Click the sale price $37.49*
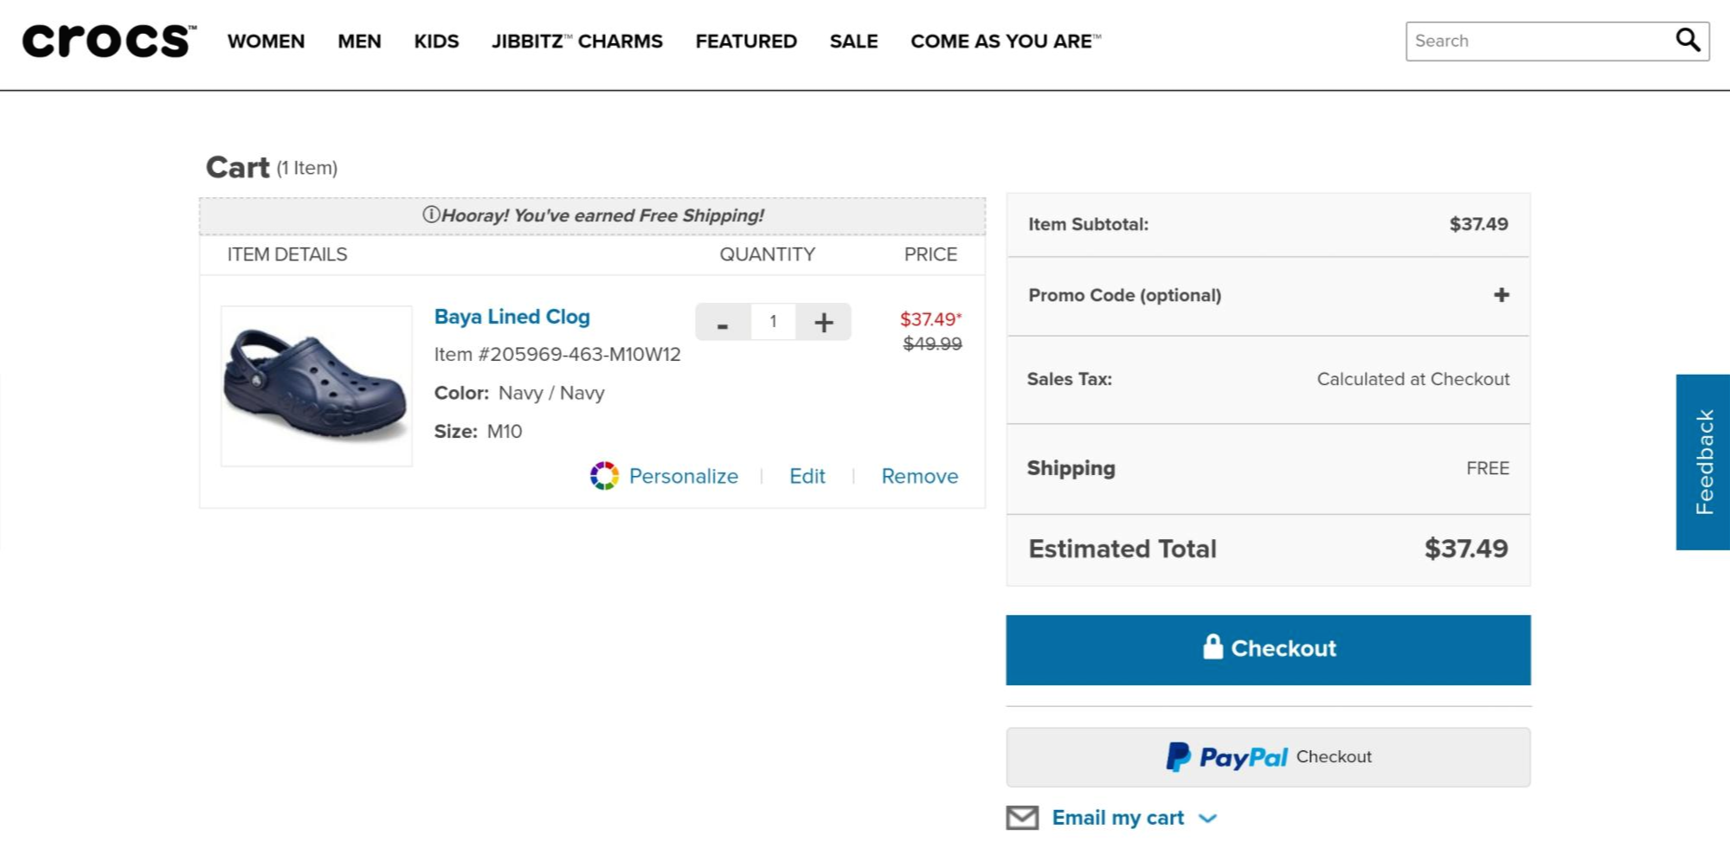The image size is (1730, 848). [931, 319]
